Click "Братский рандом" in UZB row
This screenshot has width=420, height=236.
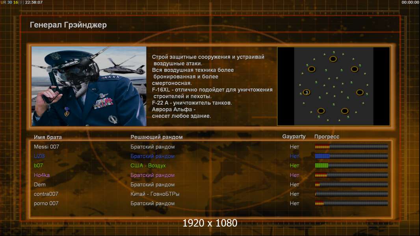[x=152, y=156]
